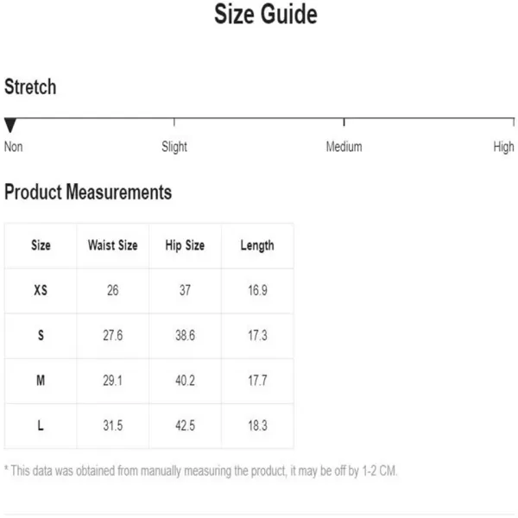This screenshot has width=518, height=518.
Task: Click the manual measuring disclaimer note
Action: tap(200, 471)
